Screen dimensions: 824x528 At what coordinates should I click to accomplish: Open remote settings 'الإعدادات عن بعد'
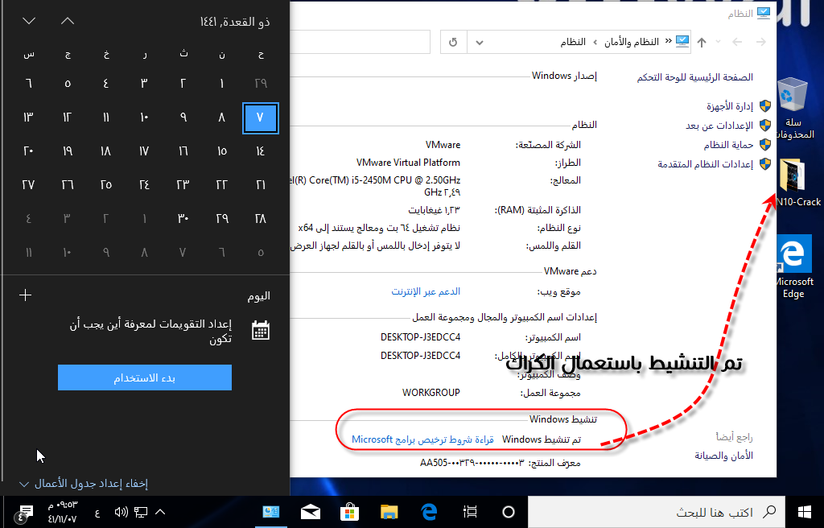(x=719, y=126)
